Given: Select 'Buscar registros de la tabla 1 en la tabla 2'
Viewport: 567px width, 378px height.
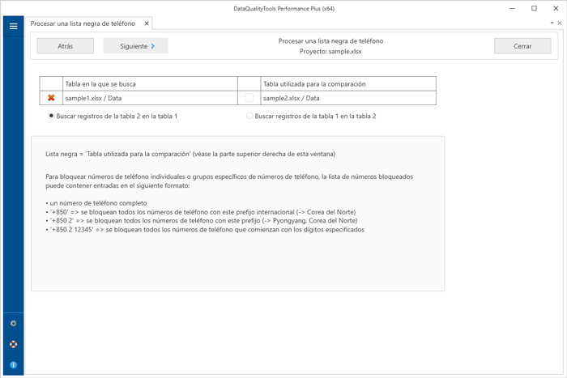Looking at the screenshot, I should click(311, 116).
